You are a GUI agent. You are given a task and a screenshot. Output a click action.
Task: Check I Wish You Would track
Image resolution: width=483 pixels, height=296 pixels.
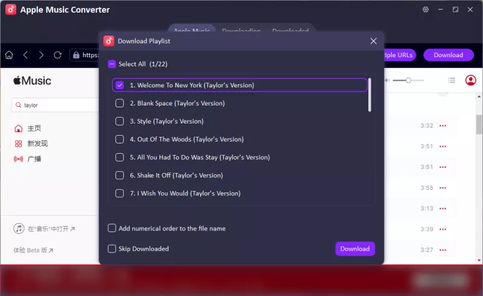pos(120,194)
